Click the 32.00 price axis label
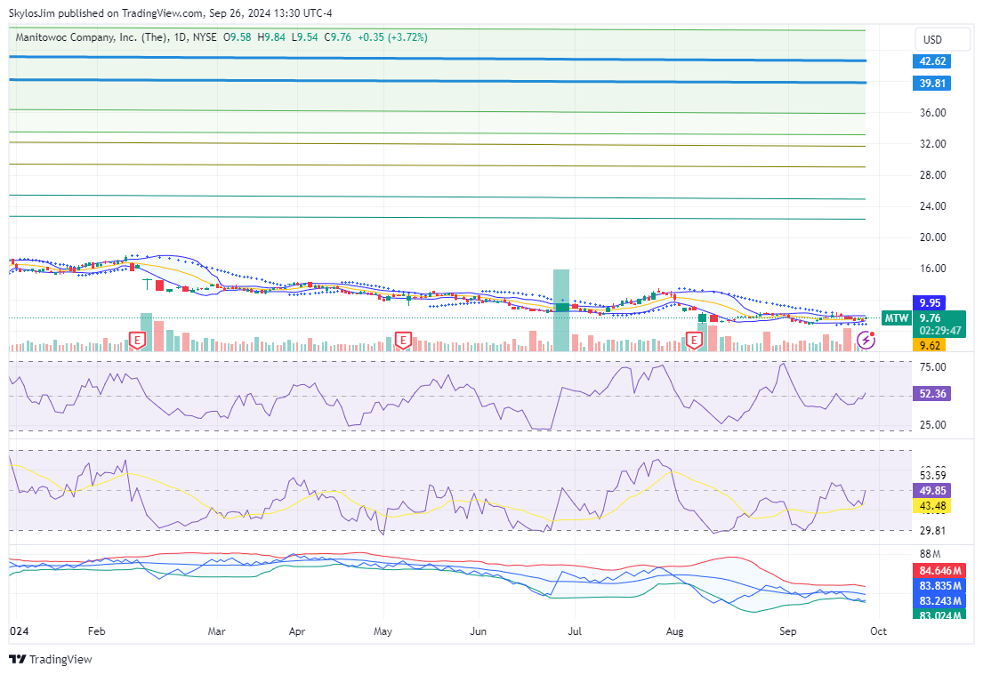The image size is (983, 675). click(x=933, y=143)
